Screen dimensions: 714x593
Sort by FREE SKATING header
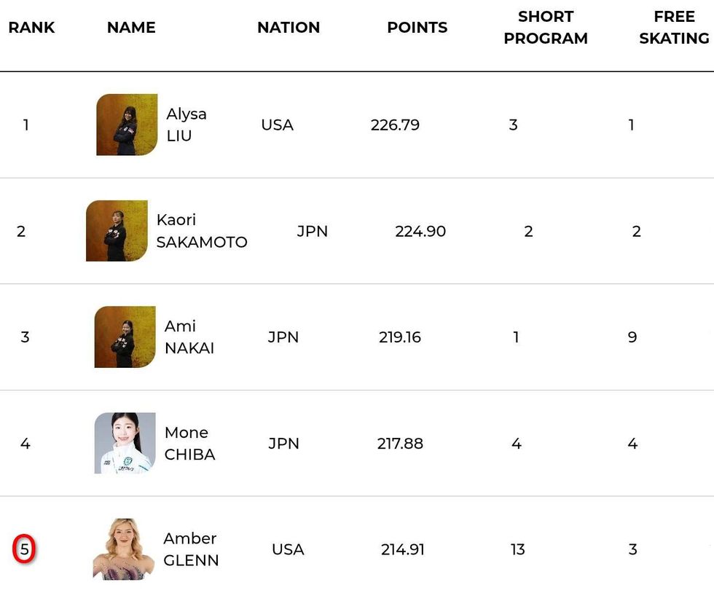674,28
